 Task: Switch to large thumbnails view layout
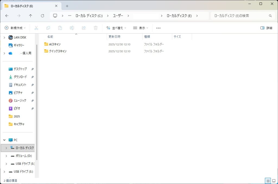tap(274, 181)
